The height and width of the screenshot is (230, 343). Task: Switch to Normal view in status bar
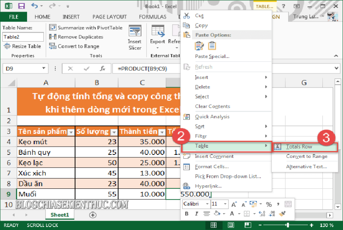click(x=214, y=225)
